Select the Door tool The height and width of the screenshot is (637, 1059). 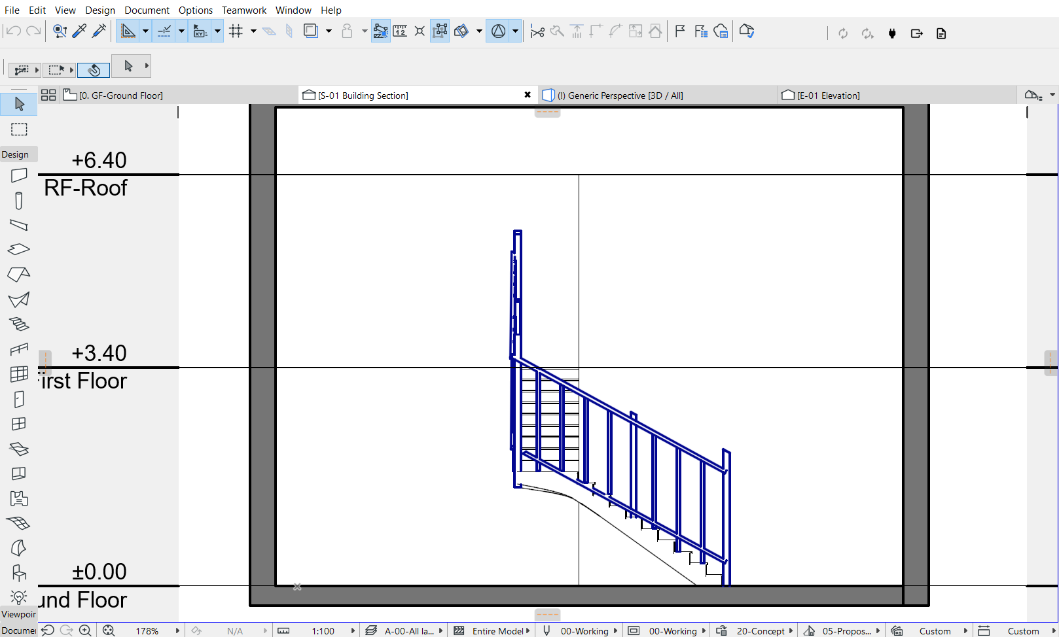[x=19, y=400]
